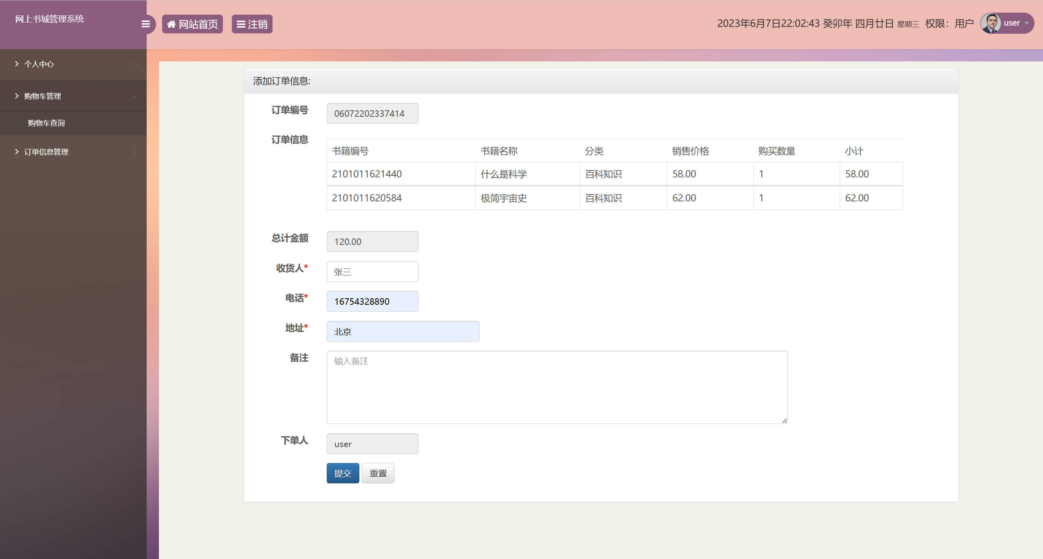Image resolution: width=1043 pixels, height=559 pixels.
Task: Click the 注销 logout button
Action: point(252,24)
